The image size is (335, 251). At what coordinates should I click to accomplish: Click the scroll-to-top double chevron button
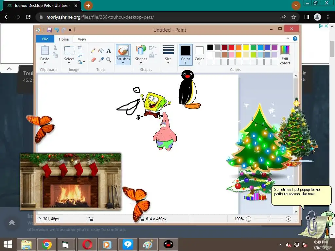12,223
